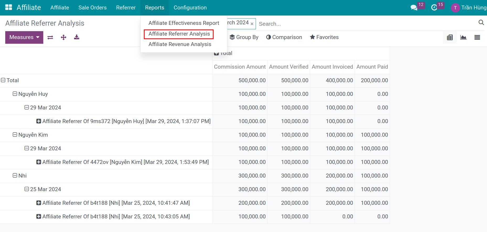
Task: Expand Affiliate Referrer Of 4472ov row
Action: tap(39, 162)
